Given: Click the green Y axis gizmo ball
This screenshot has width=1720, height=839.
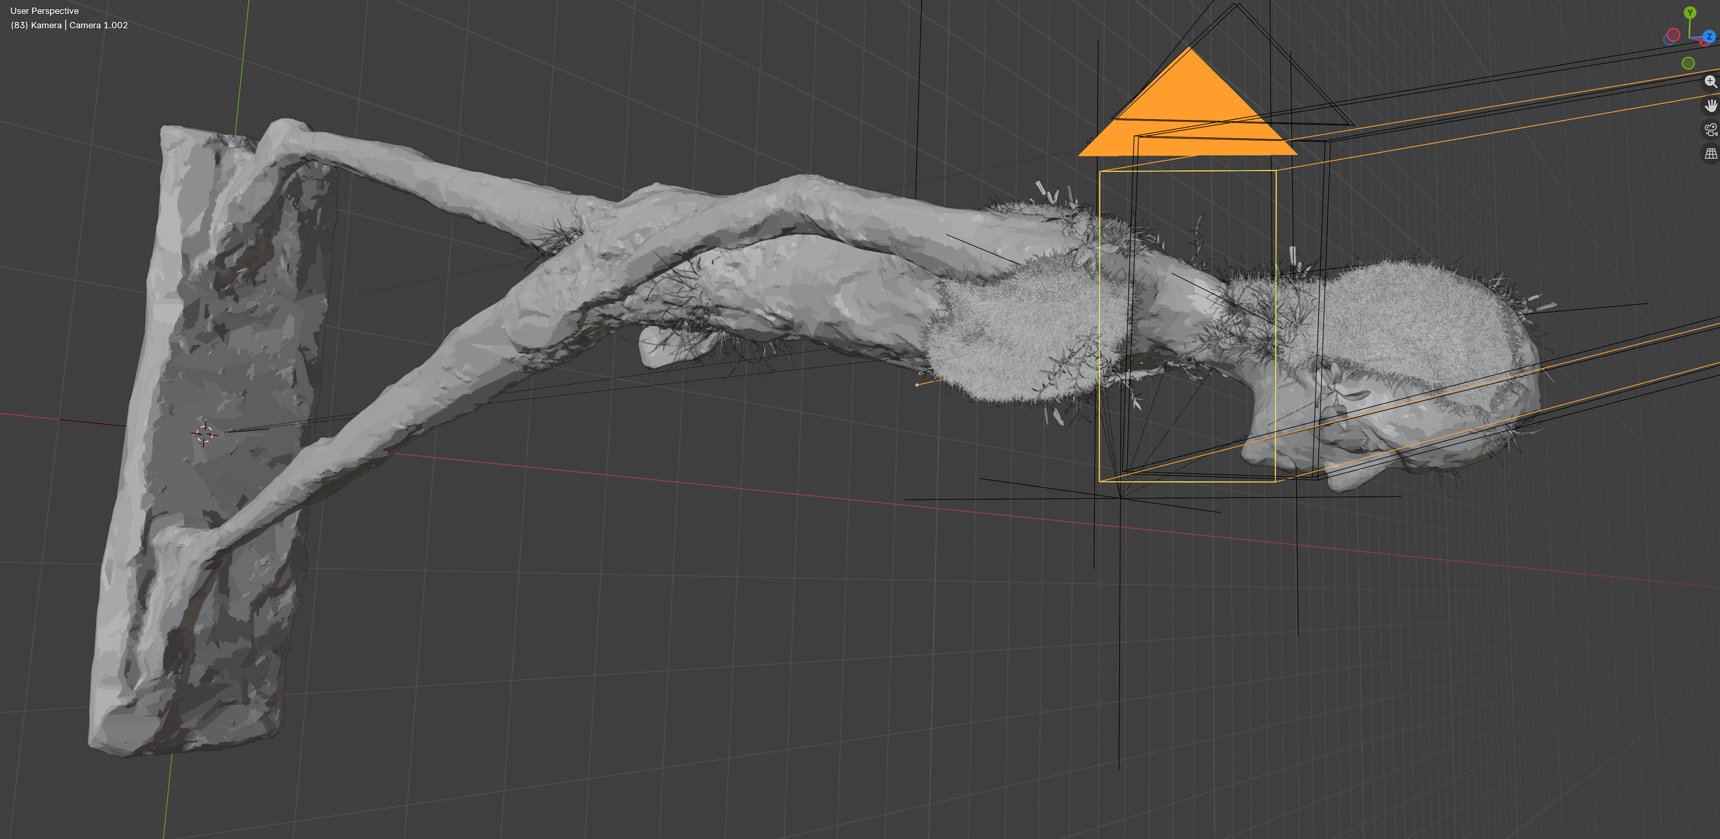Looking at the screenshot, I should point(1689,13).
